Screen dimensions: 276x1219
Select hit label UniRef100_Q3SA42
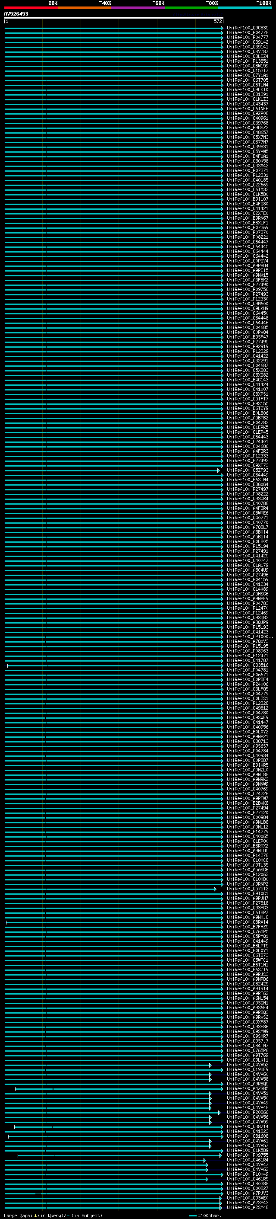click(x=248, y=166)
